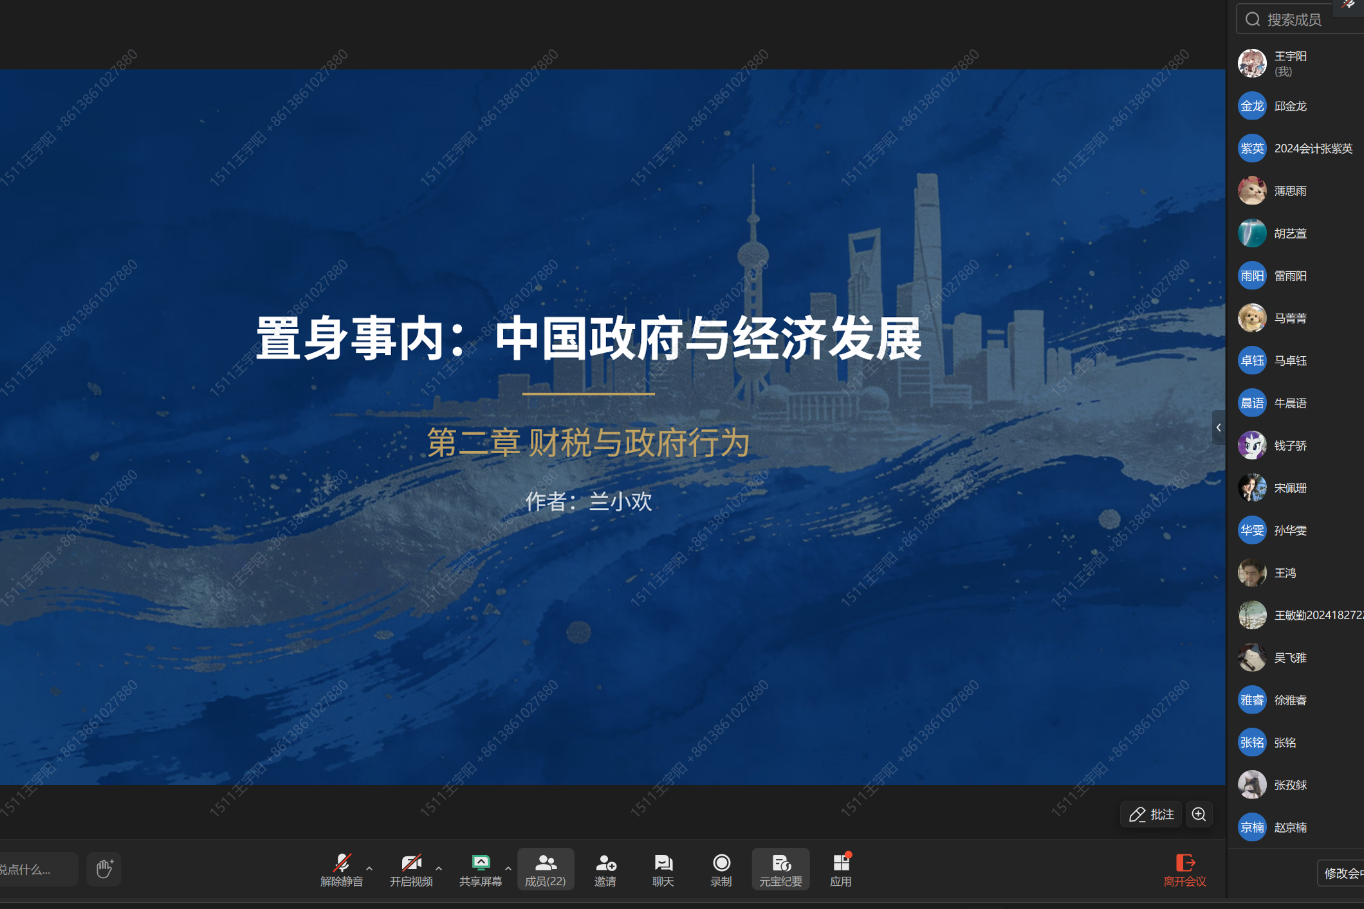Viewport: 1364px width, 909px height.
Task: Open the 元宝纪要 meeting notes
Action: [x=780, y=869]
